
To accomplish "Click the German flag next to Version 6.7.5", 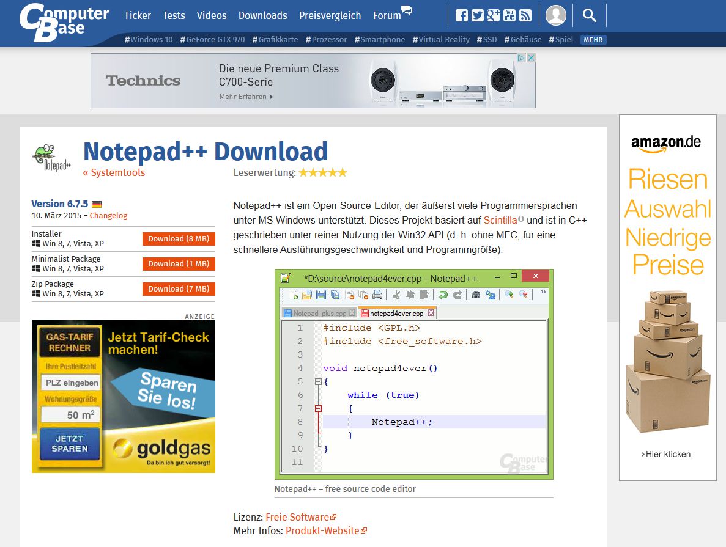I will pos(96,204).
